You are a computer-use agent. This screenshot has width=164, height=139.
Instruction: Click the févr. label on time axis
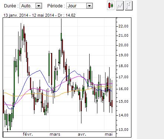(x=28, y=134)
